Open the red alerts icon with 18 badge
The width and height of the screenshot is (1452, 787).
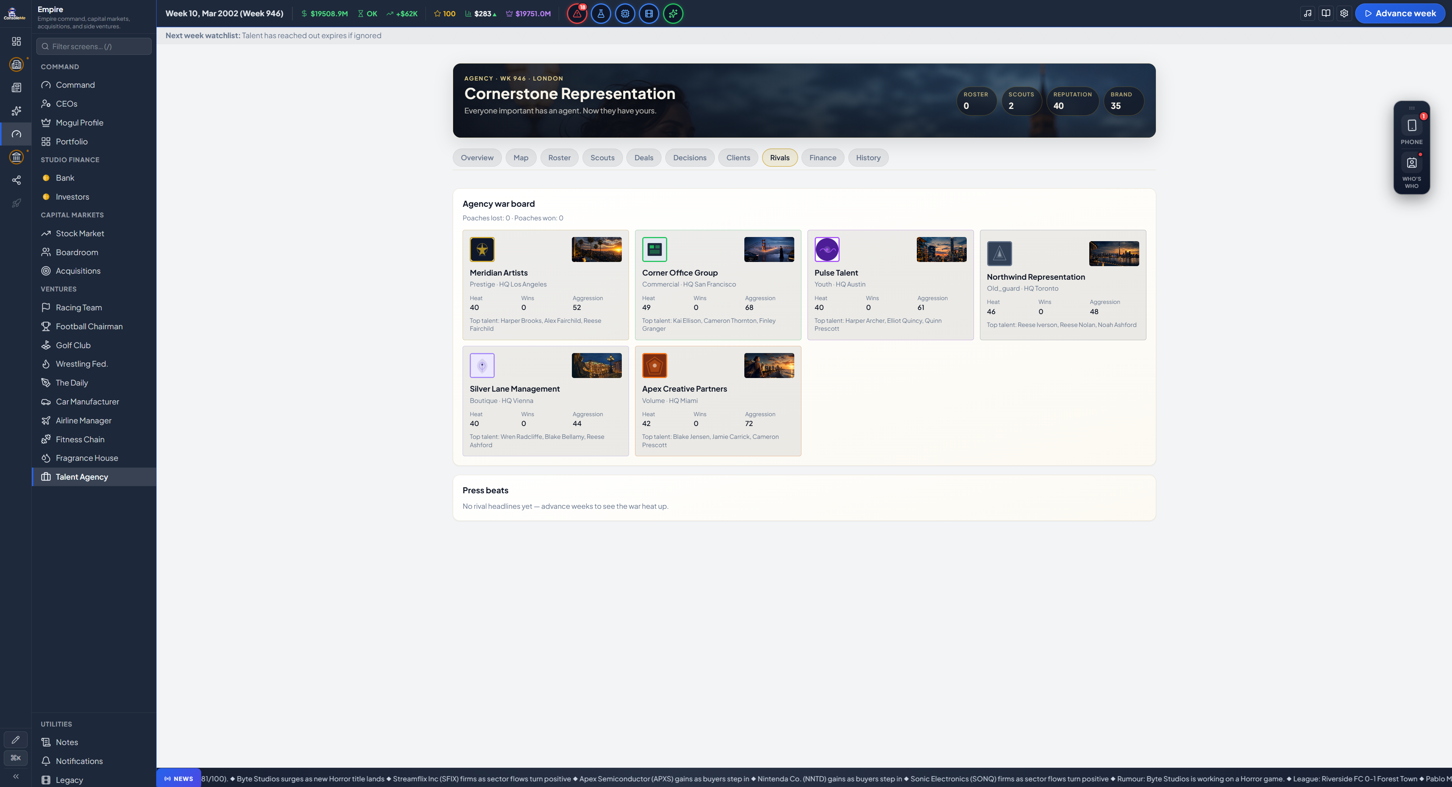pos(577,14)
